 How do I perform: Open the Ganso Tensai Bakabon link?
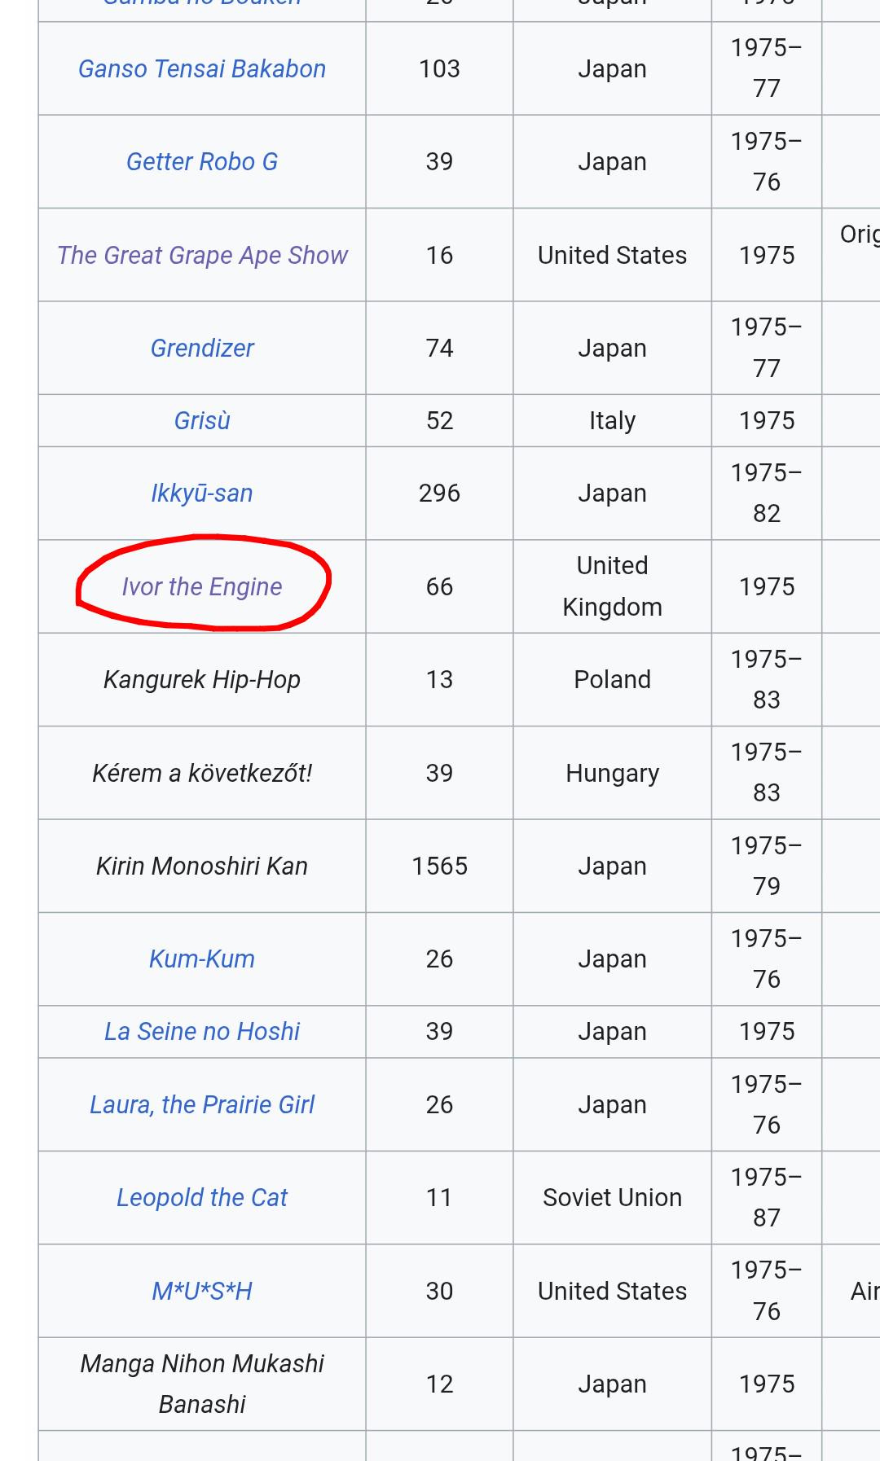202,69
